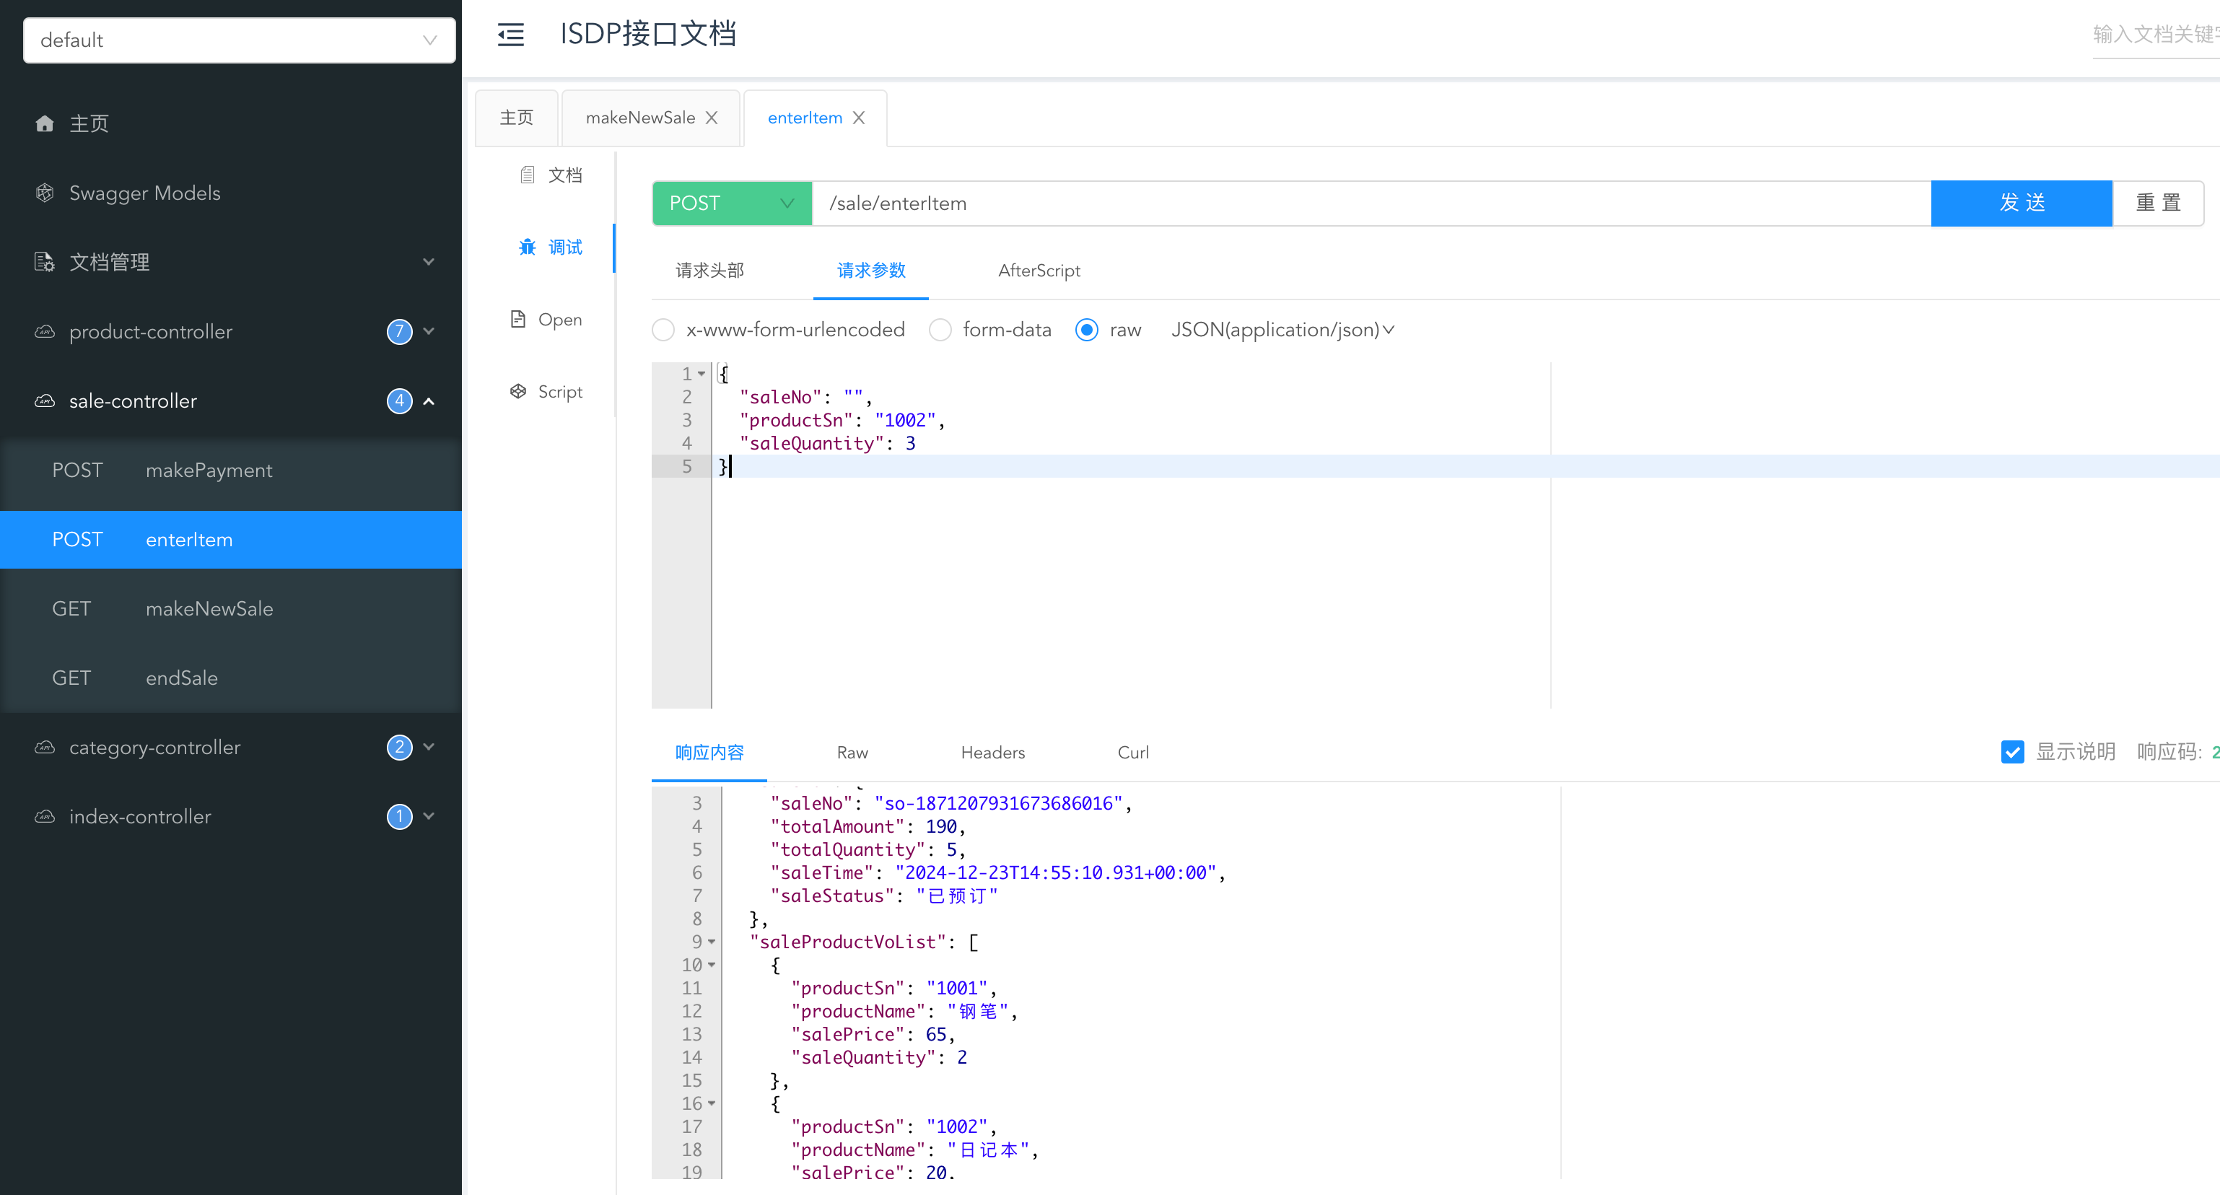Select x-www-form-urlencoded radio option

663,330
